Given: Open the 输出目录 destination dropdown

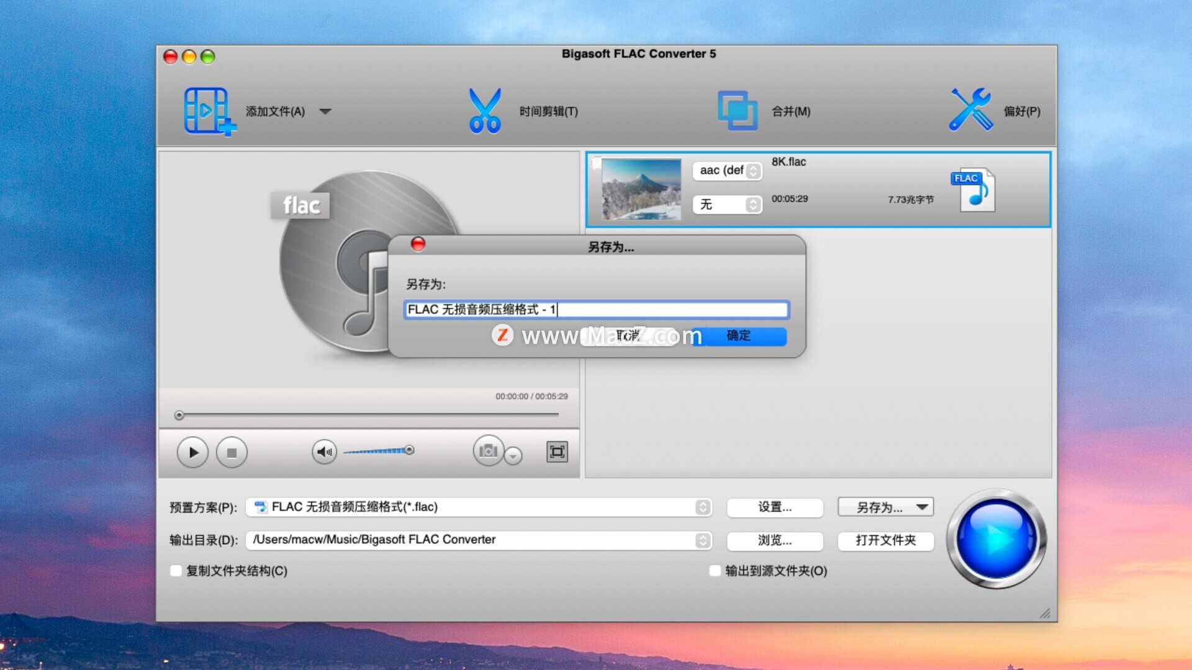Looking at the screenshot, I should tap(478, 540).
